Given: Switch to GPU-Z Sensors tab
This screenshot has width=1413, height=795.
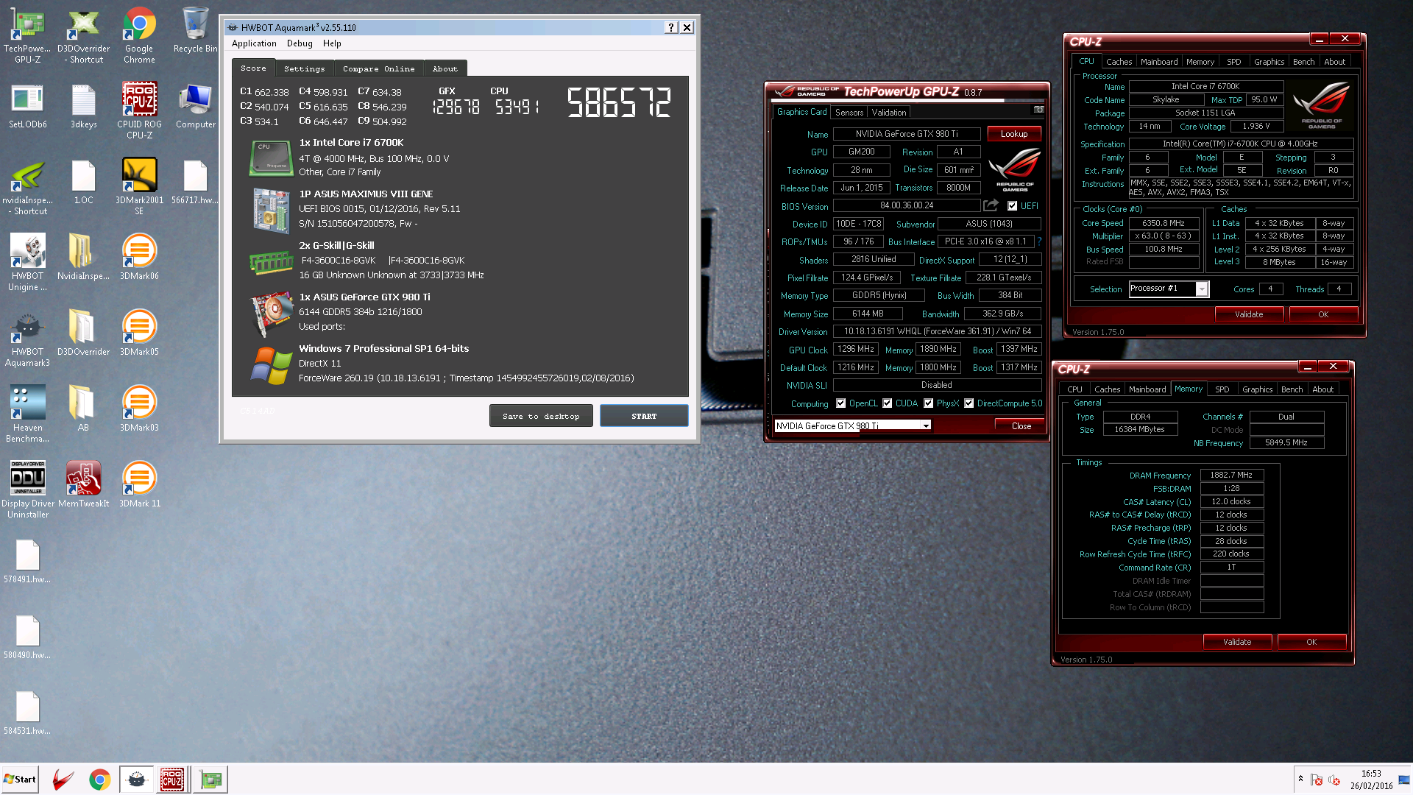Looking at the screenshot, I should (x=849, y=112).
